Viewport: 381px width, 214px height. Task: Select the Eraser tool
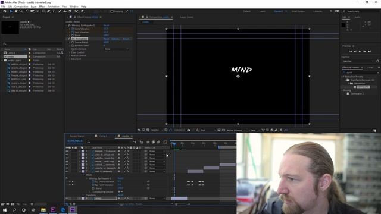(70, 11)
